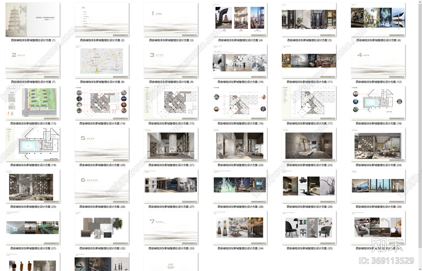Click file name '西安绿地沣东新城售楼处设计方案 (35)'

[x=310, y=248]
